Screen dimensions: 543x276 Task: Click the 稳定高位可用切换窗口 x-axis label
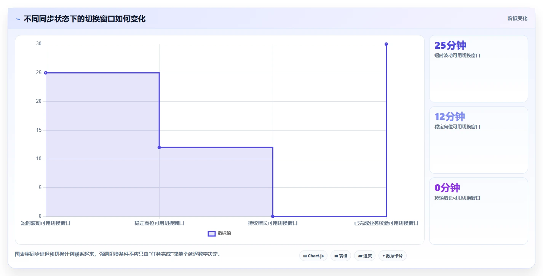(x=159, y=223)
